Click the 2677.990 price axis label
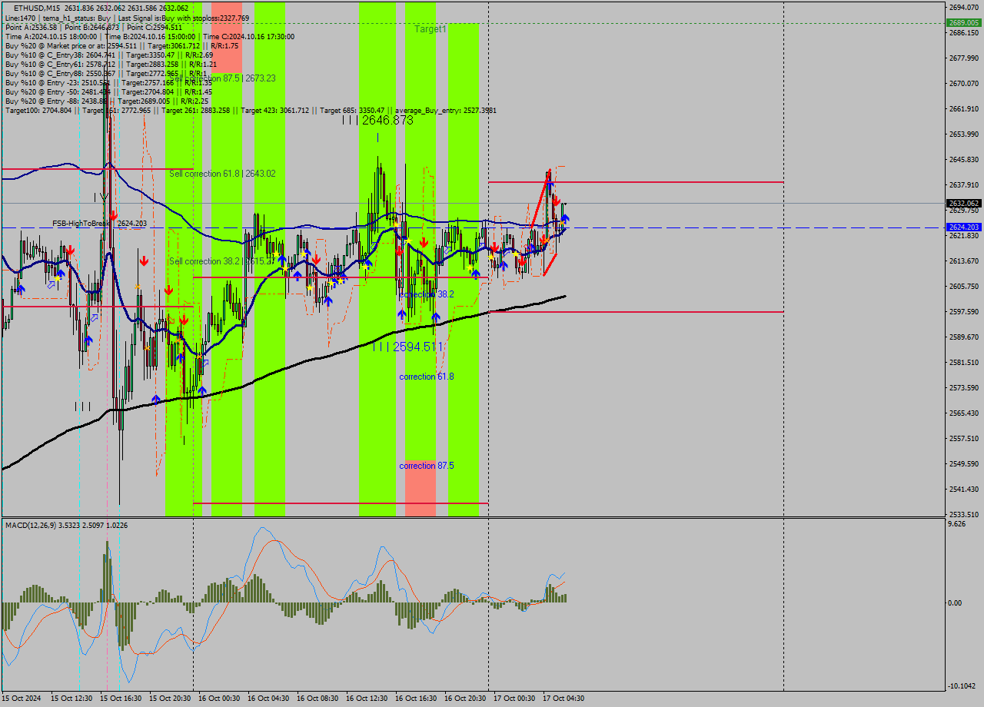The height and width of the screenshot is (707, 984). (x=963, y=58)
